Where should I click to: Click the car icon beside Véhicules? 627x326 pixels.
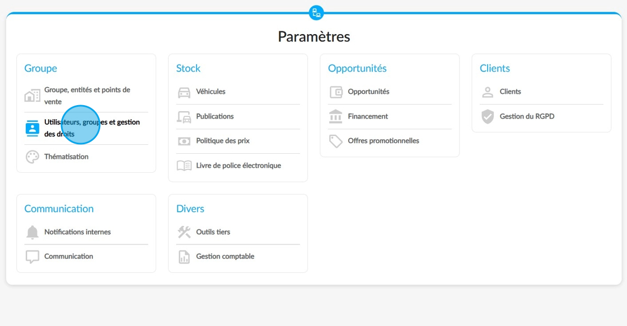pos(184,92)
